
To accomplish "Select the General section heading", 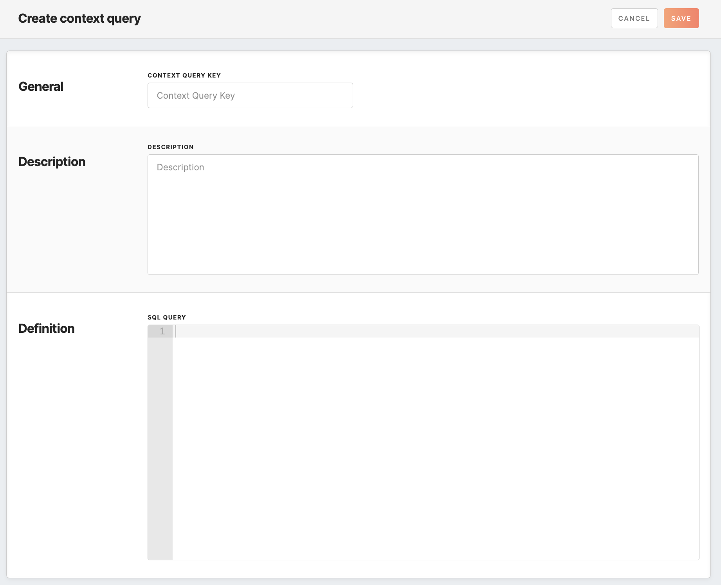I will click(41, 87).
